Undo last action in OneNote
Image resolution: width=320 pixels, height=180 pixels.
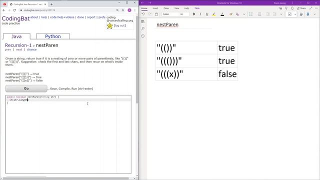click(143, 14)
